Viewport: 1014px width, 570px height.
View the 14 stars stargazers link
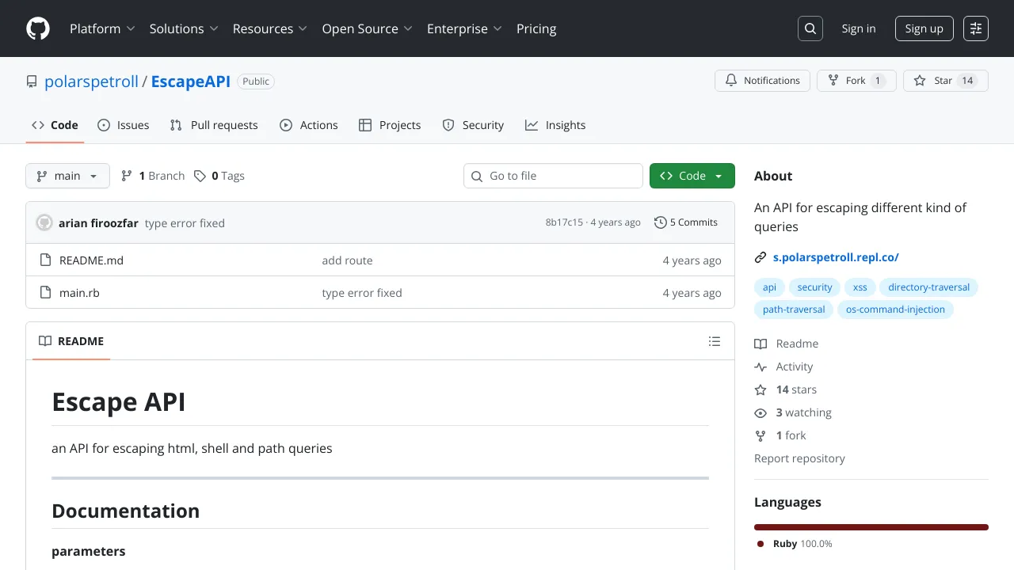click(x=785, y=389)
